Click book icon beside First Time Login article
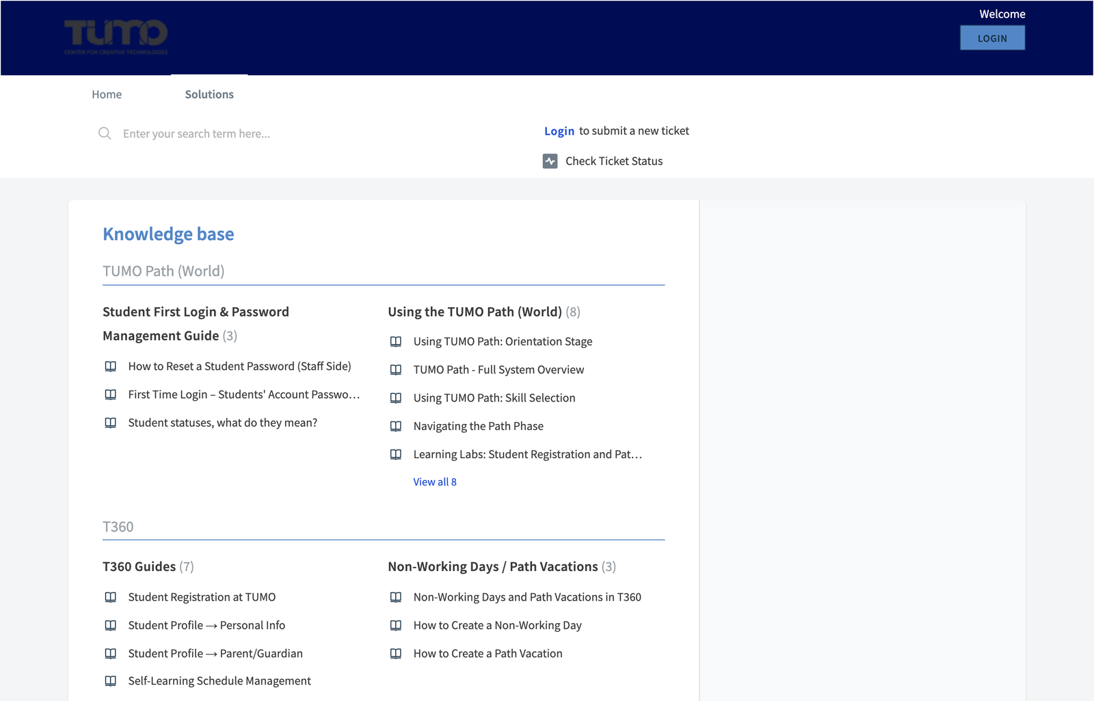Image resolution: width=1094 pixels, height=701 pixels. pos(111,395)
